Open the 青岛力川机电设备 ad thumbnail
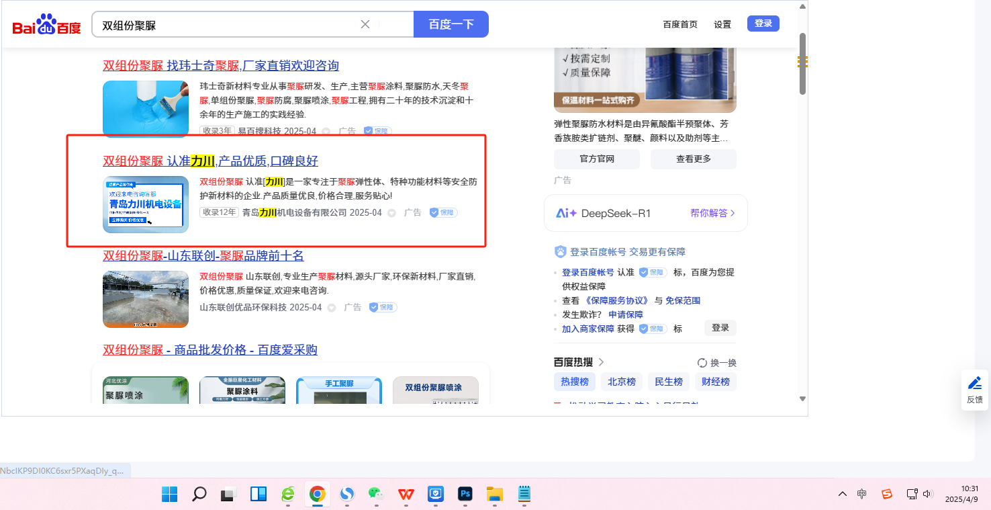The image size is (991, 510). coord(146,204)
